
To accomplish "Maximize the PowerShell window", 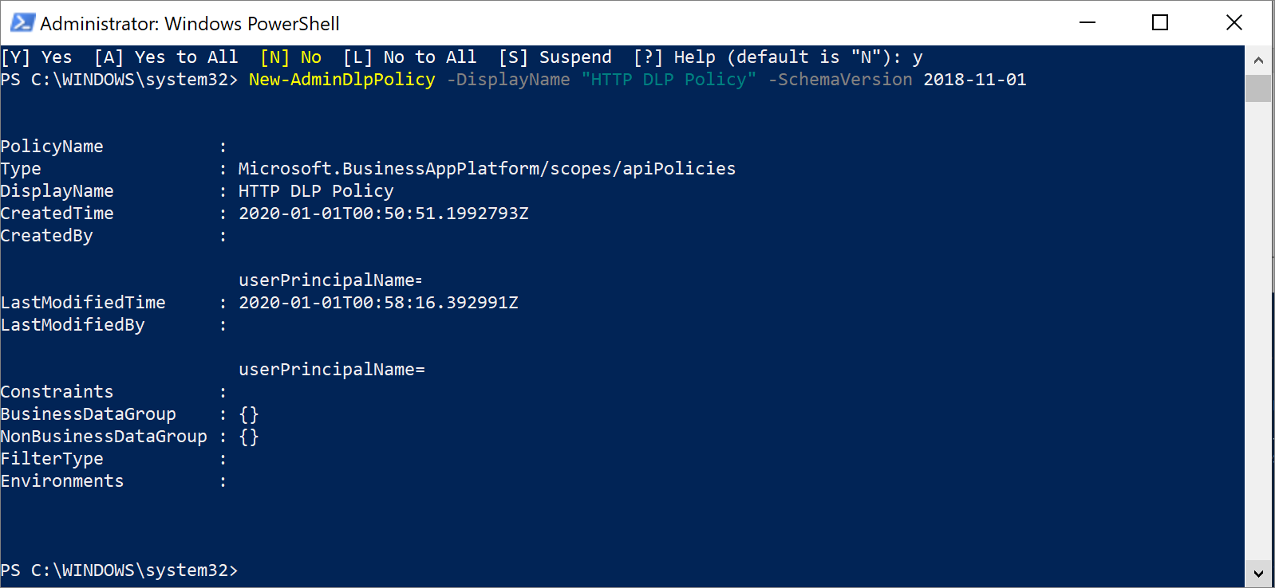I will pyautogui.click(x=1159, y=23).
